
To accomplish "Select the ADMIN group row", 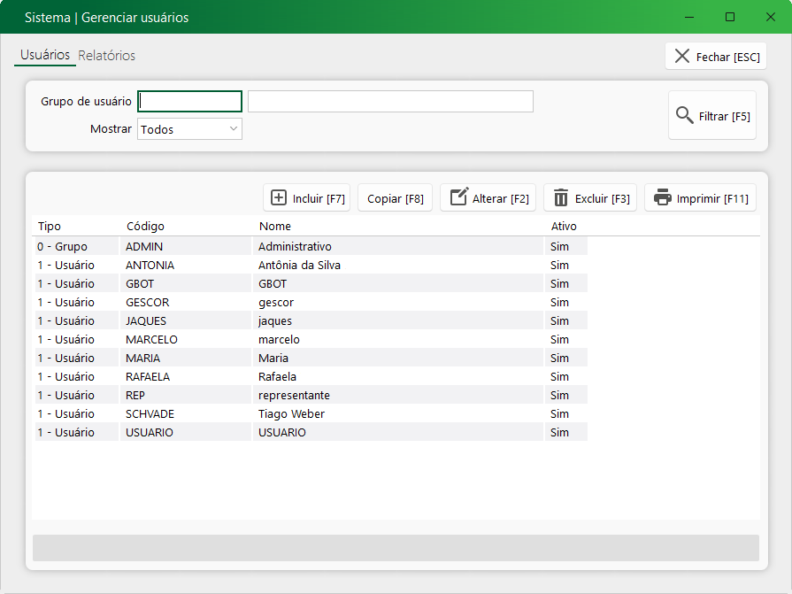I will 294,246.
